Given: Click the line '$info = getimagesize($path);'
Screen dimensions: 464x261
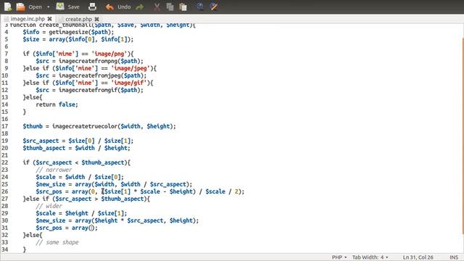Looking at the screenshot, I should point(68,32).
